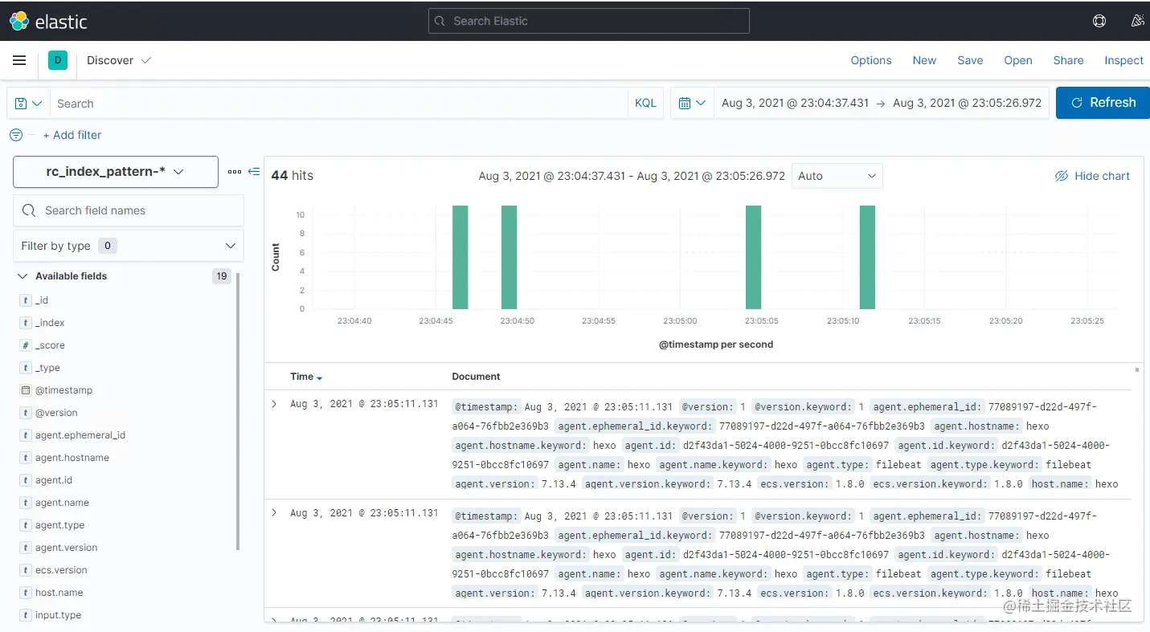
Task: Click Save in the top menu
Action: coord(970,60)
